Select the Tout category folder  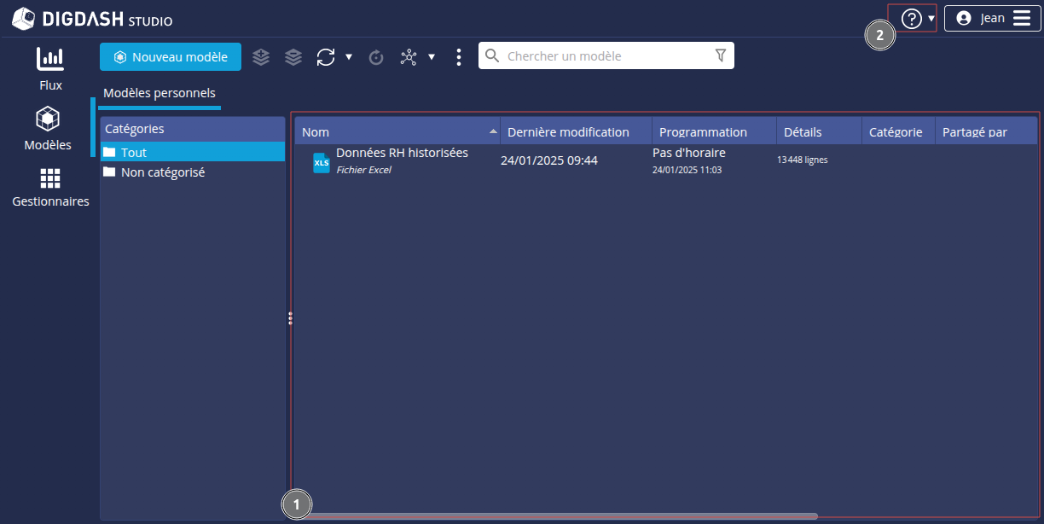pyautogui.click(x=134, y=153)
